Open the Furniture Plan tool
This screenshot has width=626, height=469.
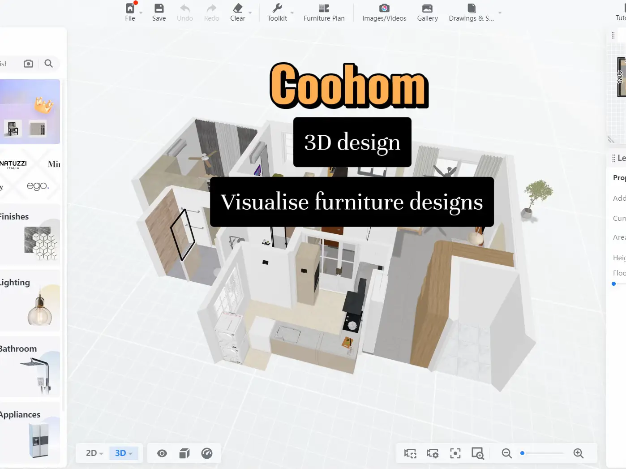click(324, 12)
